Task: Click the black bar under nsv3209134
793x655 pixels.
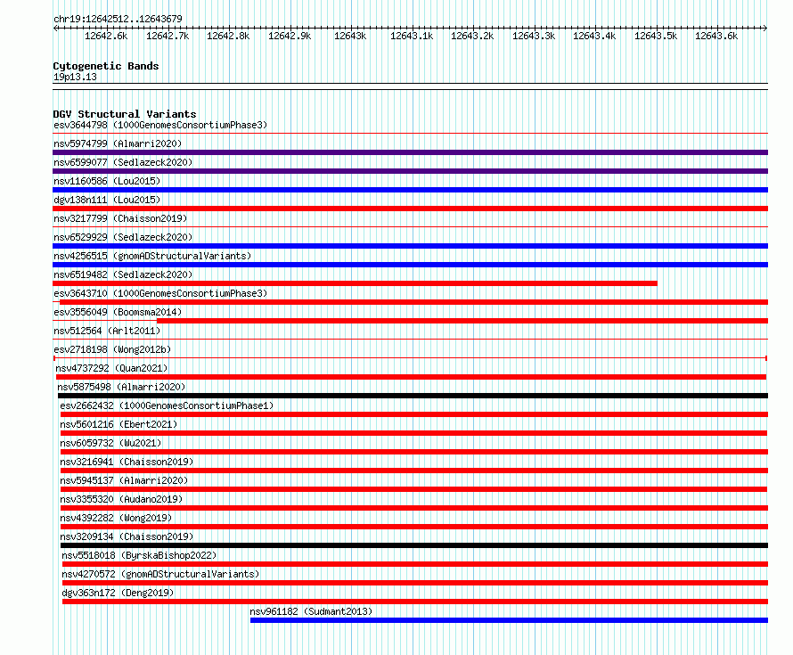Action: [414, 545]
